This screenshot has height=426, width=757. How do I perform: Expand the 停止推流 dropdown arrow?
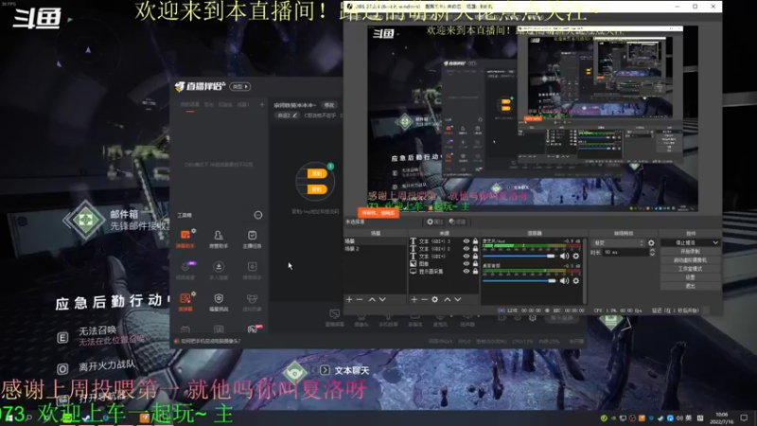[715, 242]
